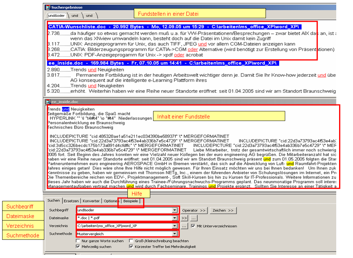
Task: Switch to the Suchen tab
Action: pyautogui.click(x=54, y=200)
